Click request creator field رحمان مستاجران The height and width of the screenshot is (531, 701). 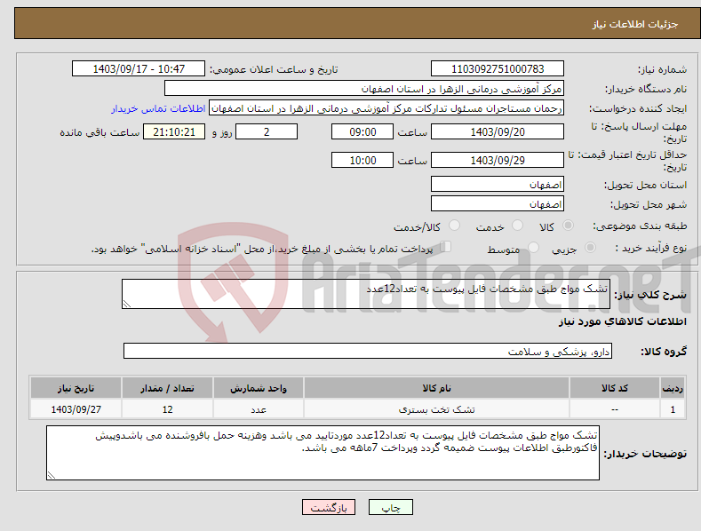[x=386, y=108]
